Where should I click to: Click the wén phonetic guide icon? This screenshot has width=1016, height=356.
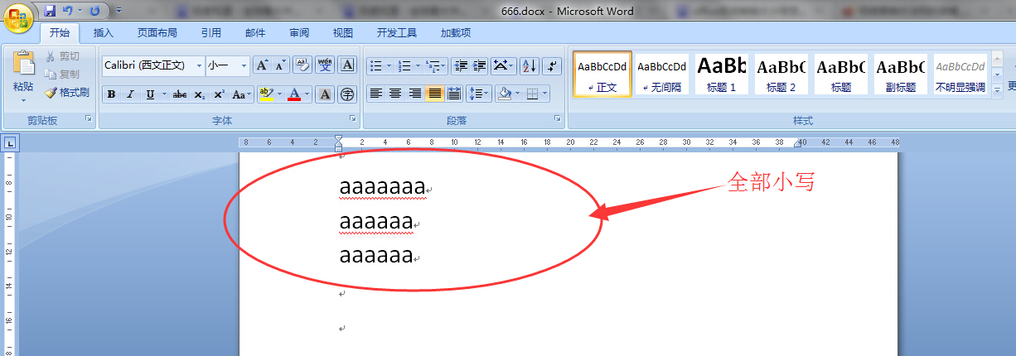pyautogui.click(x=325, y=65)
